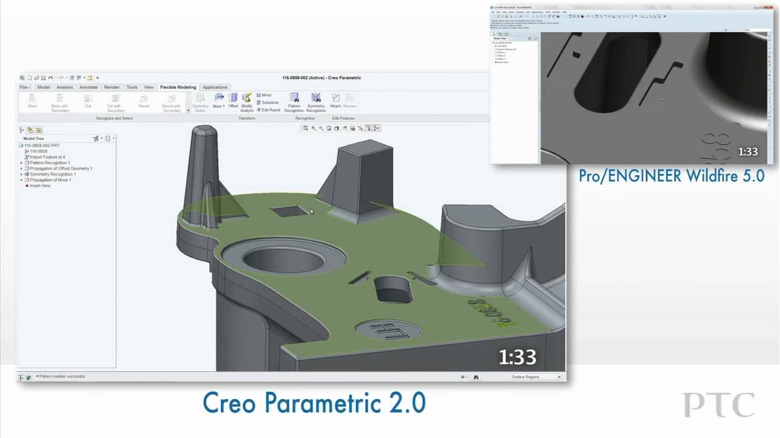Viewport: 780px width, 438px height.
Task: Expand Propagation of Move 1 node
Action: [x=21, y=180]
